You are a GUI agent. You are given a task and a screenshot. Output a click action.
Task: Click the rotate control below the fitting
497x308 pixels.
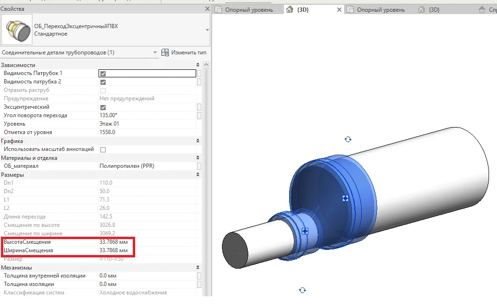[x=302, y=290]
